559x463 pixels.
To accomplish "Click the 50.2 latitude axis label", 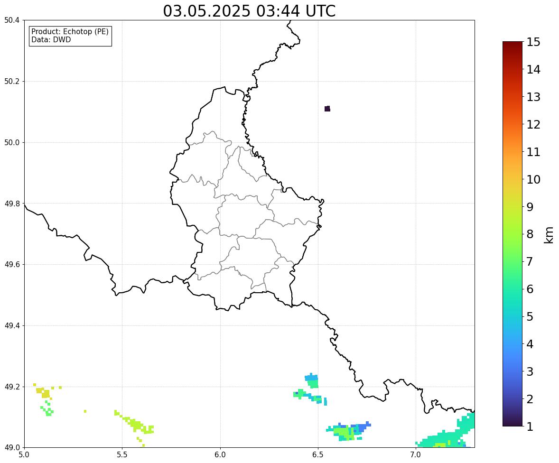I will (x=12, y=81).
